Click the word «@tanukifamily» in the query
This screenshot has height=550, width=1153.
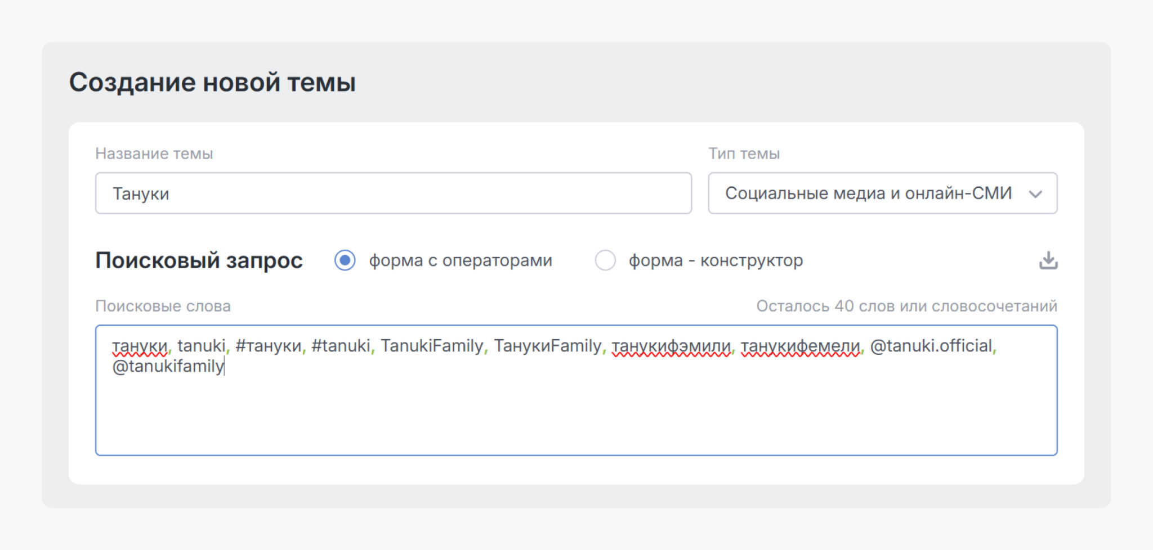tap(168, 367)
